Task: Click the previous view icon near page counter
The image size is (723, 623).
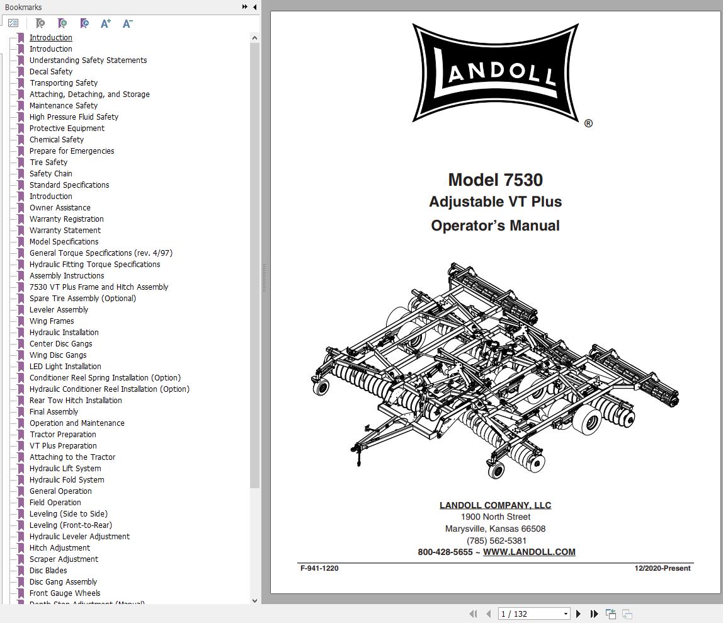Action: tap(610, 613)
